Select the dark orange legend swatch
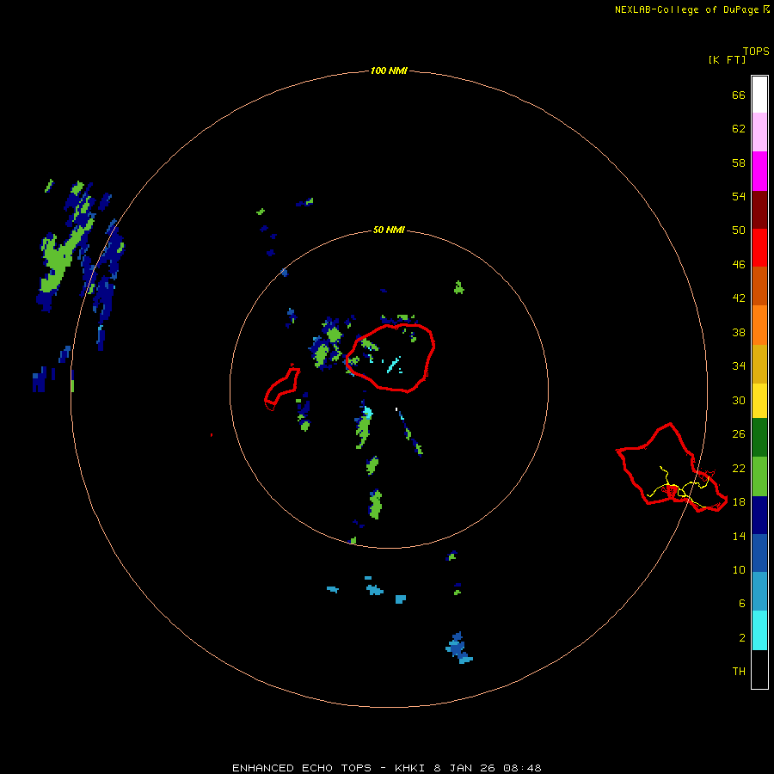 (759, 286)
